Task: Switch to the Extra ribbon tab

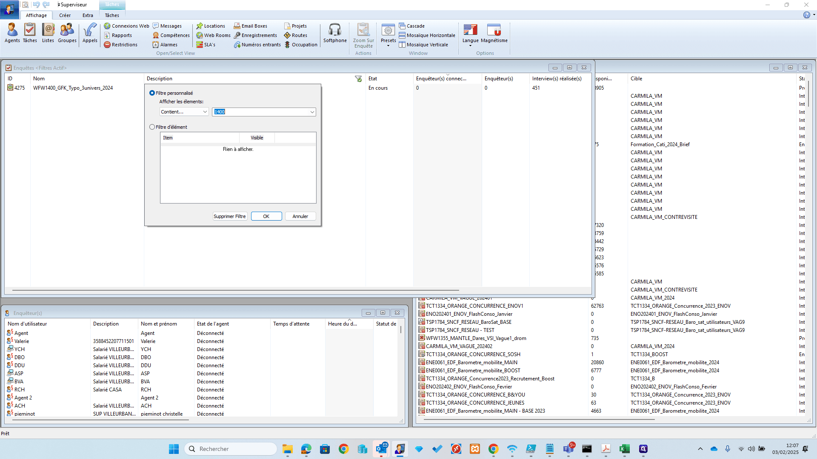Action: 88,15
